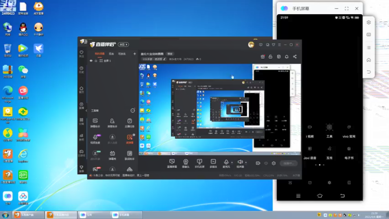Open the i 视频 app on phone screen
The width and height of the screenshot is (389, 219).
[x=310, y=131]
